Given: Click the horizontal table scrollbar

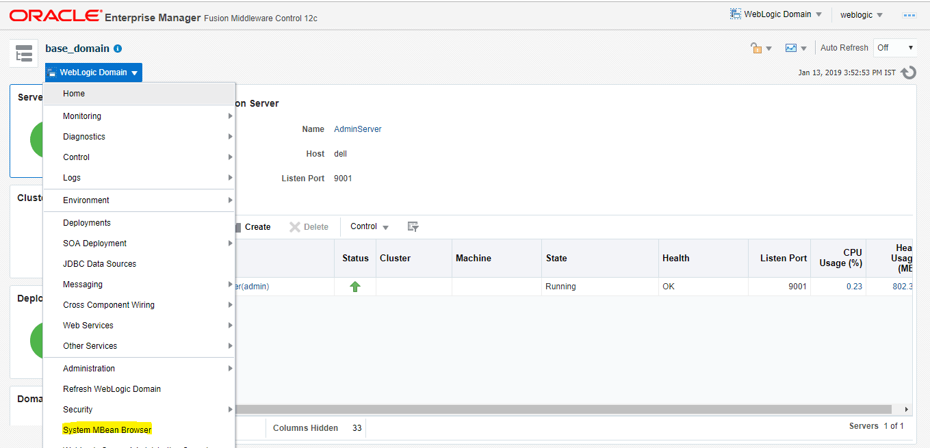Looking at the screenshot, I should (x=564, y=410).
